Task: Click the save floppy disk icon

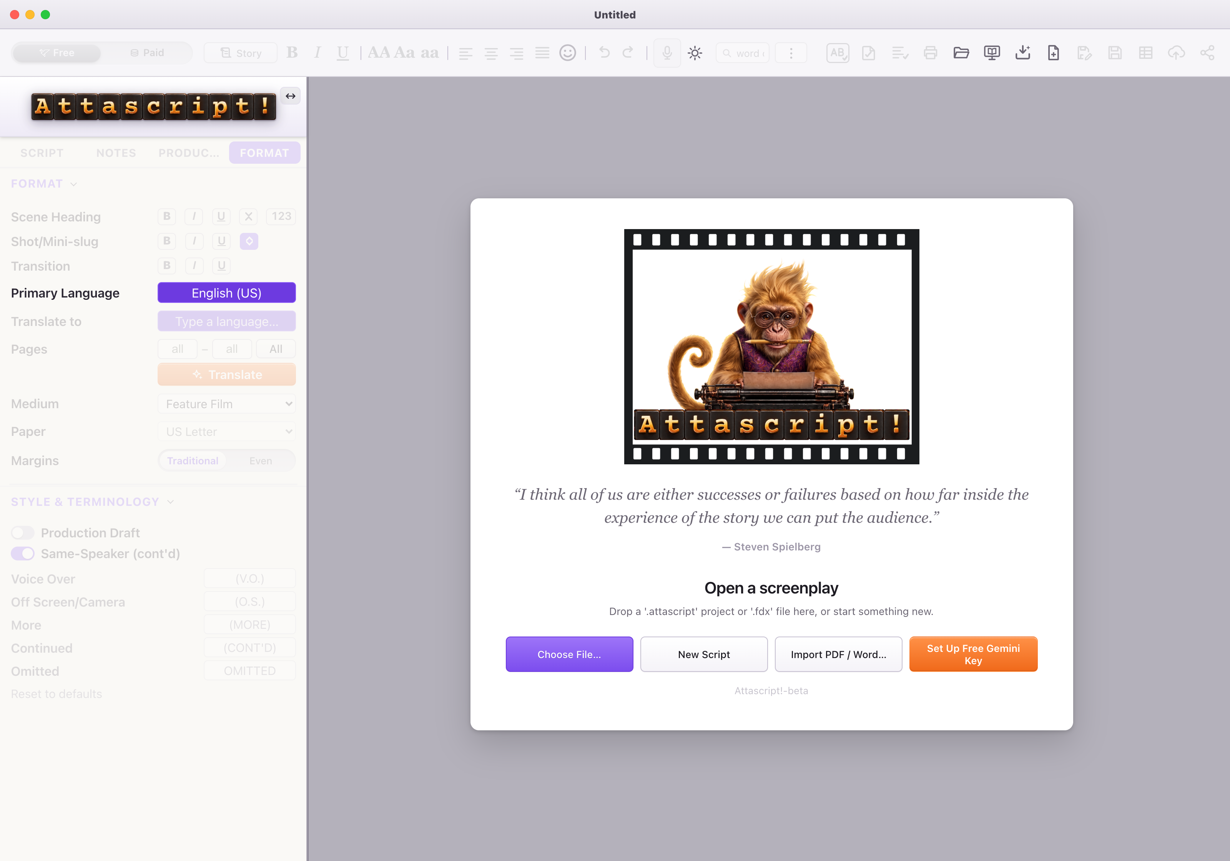Action: [1115, 53]
